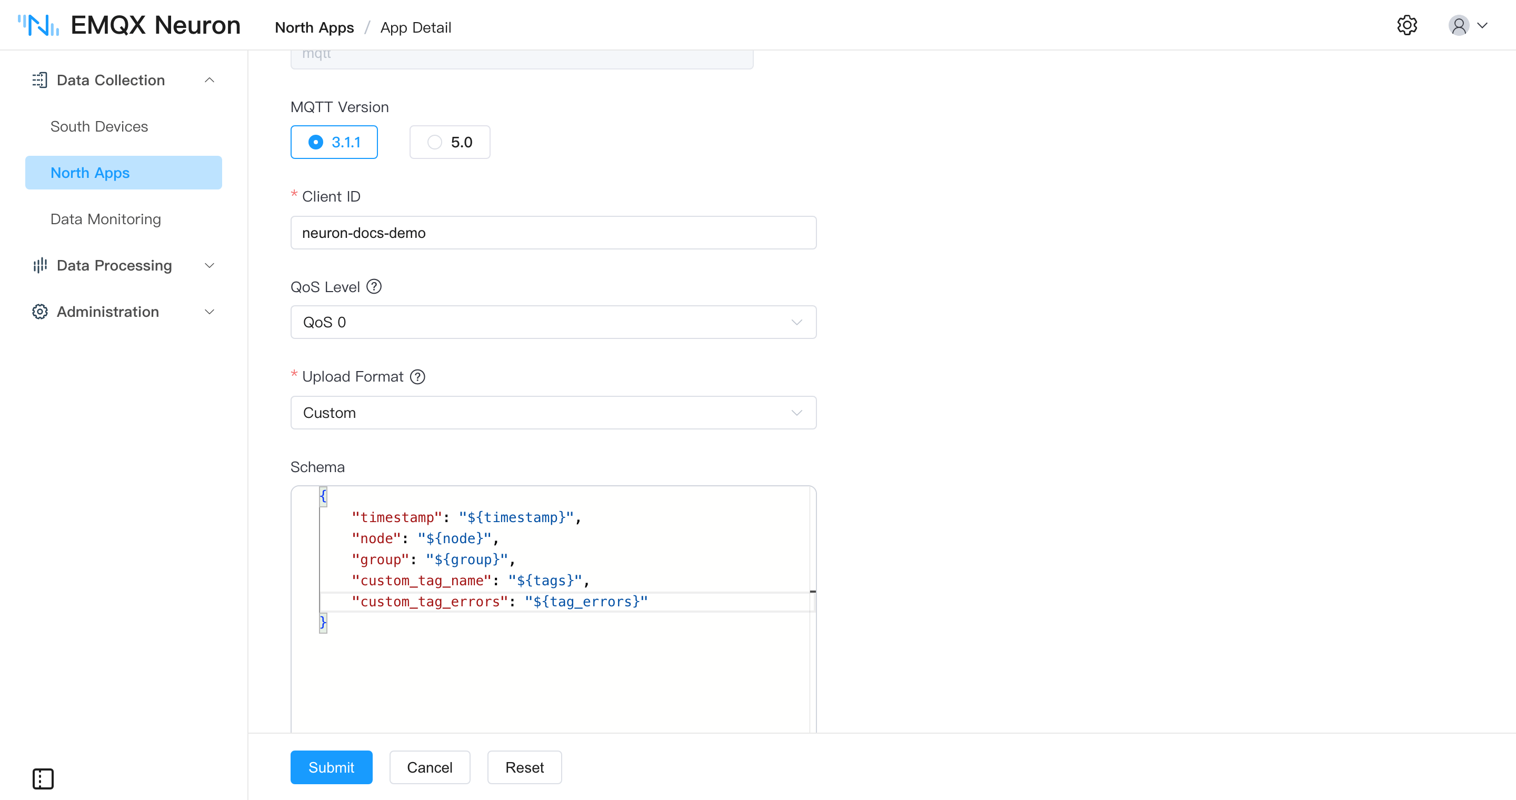
Task: Submit the app configuration
Action: point(331,767)
